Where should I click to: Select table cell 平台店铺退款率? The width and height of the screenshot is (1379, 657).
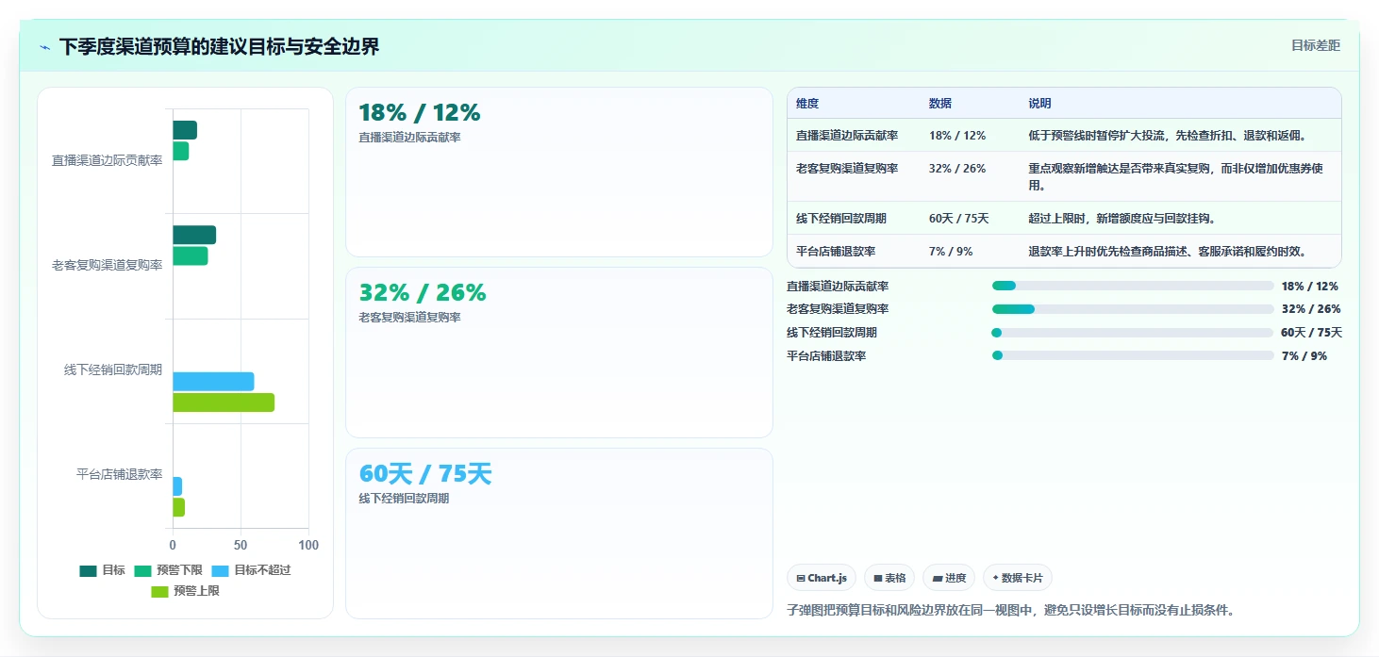[836, 252]
